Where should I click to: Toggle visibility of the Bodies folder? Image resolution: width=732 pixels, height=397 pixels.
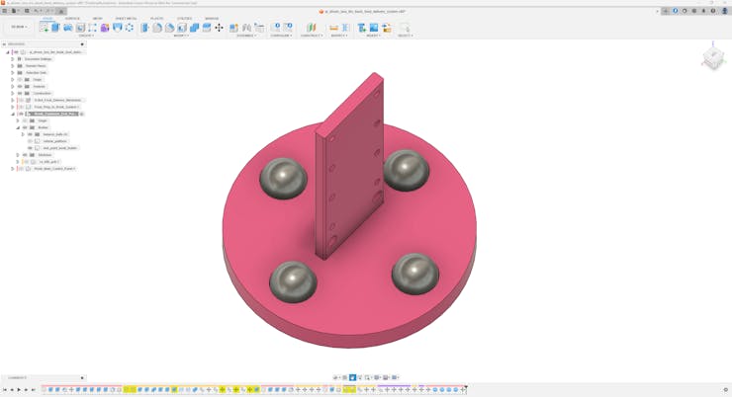[x=25, y=127]
